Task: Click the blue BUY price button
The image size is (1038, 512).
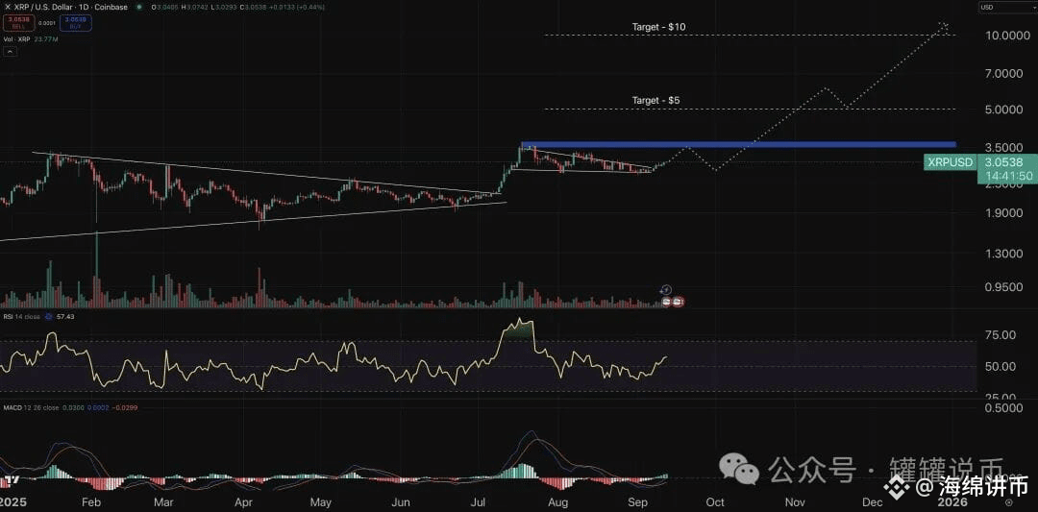Action: 76,23
